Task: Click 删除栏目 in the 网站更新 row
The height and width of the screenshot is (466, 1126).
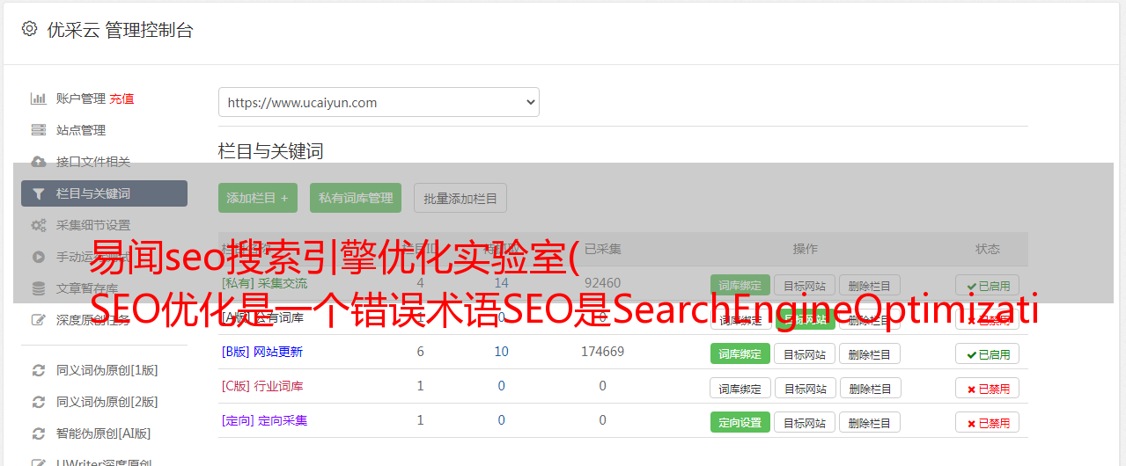Action: pos(870,353)
